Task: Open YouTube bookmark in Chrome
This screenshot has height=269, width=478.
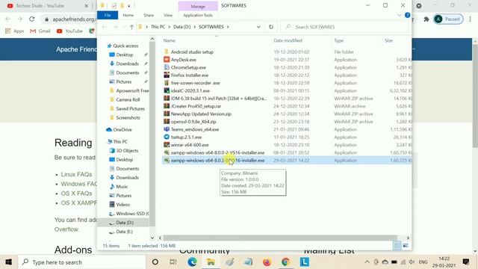Action: pos(69,31)
